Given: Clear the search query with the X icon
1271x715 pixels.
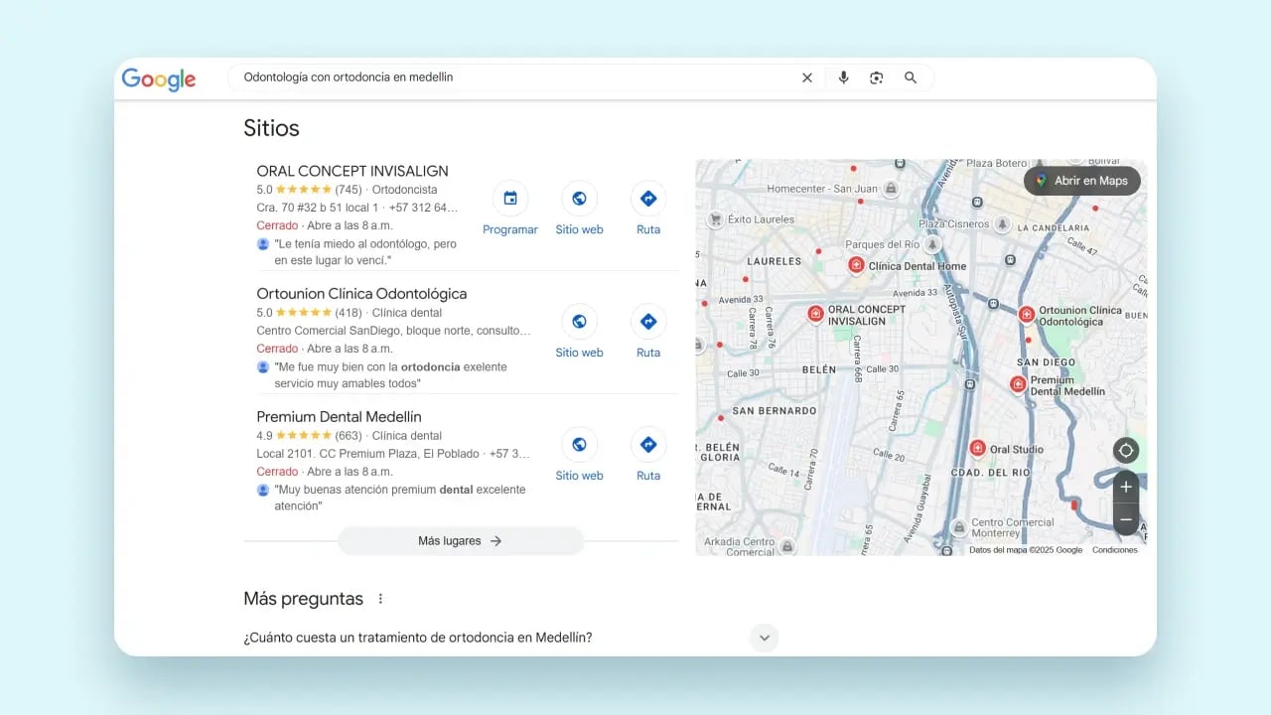Looking at the screenshot, I should (x=807, y=77).
